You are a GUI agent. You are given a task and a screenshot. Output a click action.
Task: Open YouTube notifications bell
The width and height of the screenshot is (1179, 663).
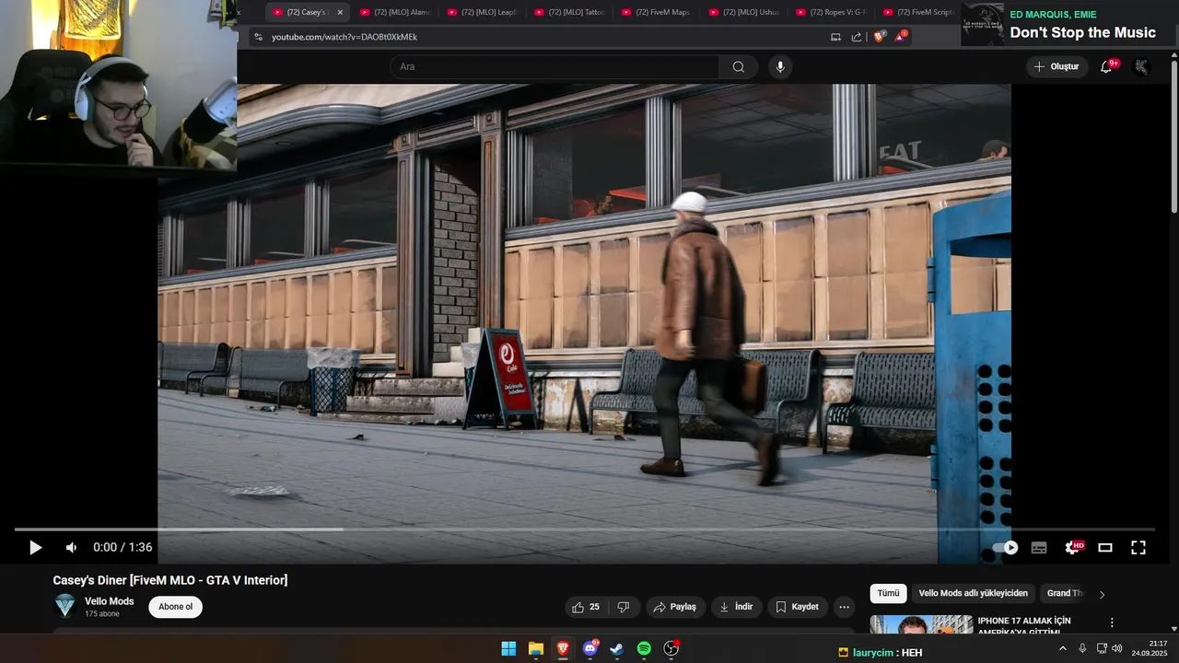click(x=1106, y=66)
